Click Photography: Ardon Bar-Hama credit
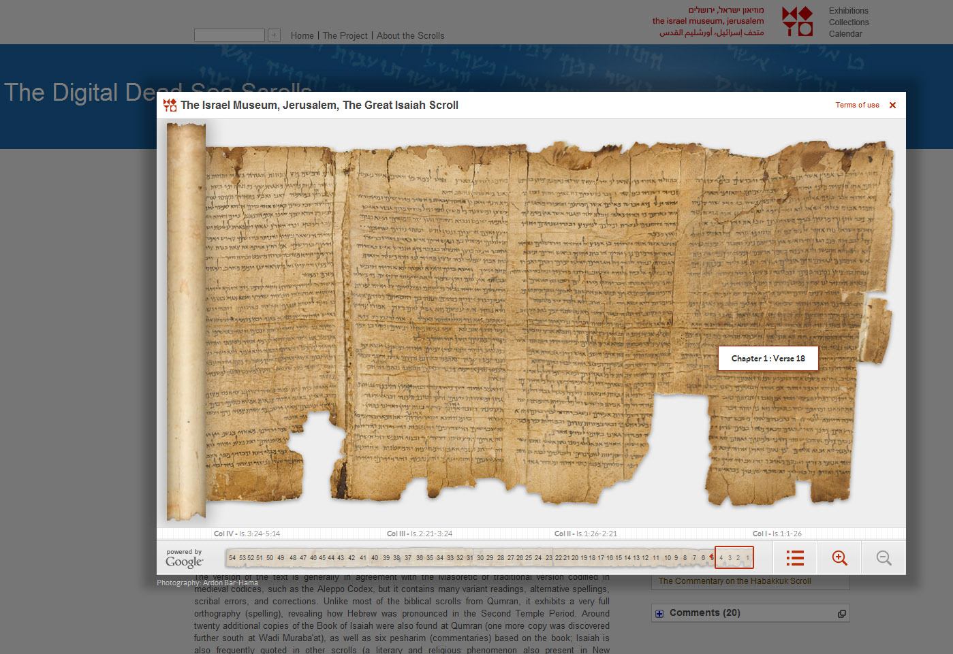953x654 pixels. [207, 583]
